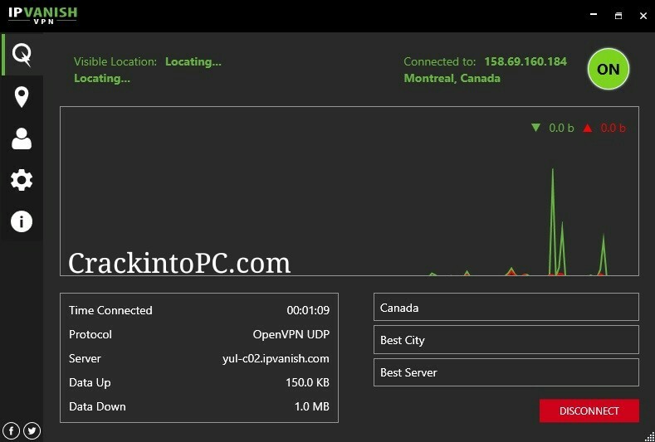The height and width of the screenshot is (442, 655).
Task: Click the IPVanish VPN logo
Action: pos(42,16)
